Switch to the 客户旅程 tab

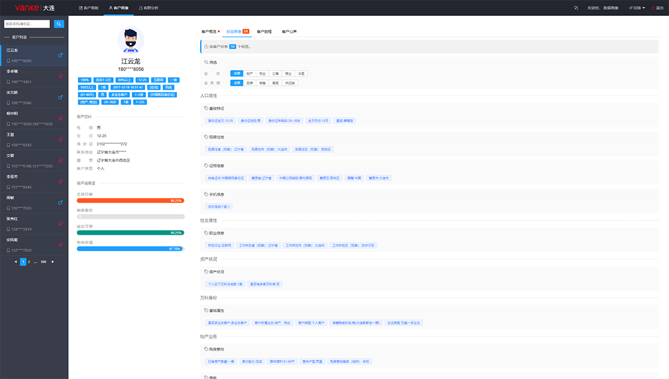264,32
